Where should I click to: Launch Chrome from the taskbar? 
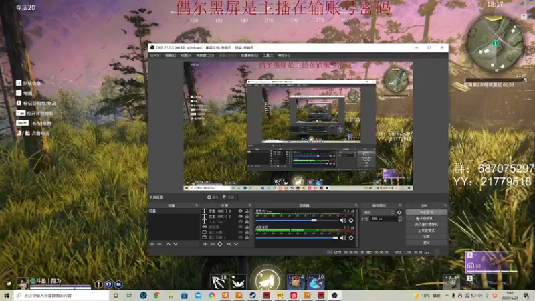coord(157,295)
